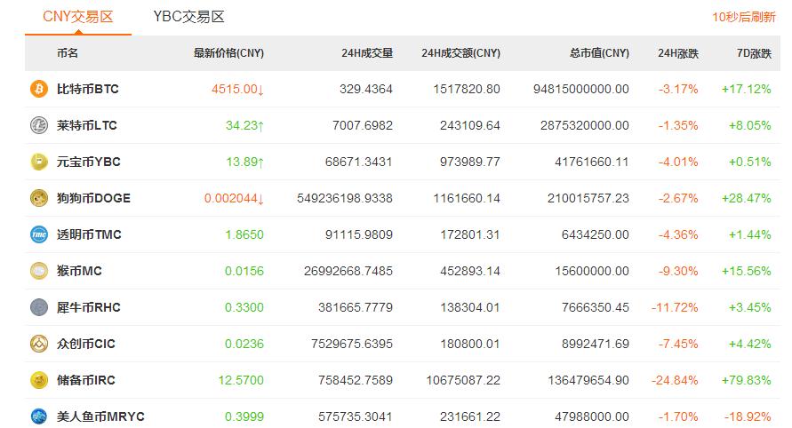Screen dimensions: 792x428
Task: Click BTC market cap 94815000000.00
Action: [581, 90]
